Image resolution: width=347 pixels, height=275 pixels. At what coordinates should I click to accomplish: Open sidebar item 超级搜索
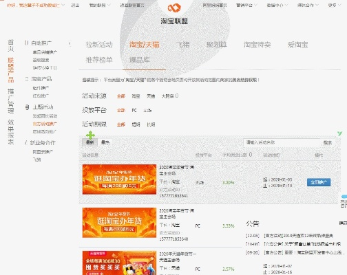pyautogui.click(x=41, y=60)
